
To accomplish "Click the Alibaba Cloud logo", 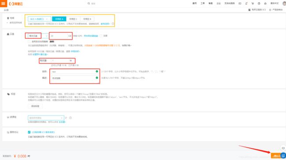I will (x=16, y=4).
